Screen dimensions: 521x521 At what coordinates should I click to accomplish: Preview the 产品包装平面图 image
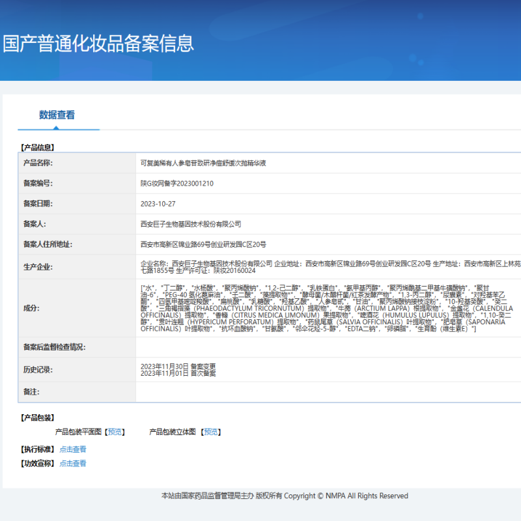click(115, 432)
